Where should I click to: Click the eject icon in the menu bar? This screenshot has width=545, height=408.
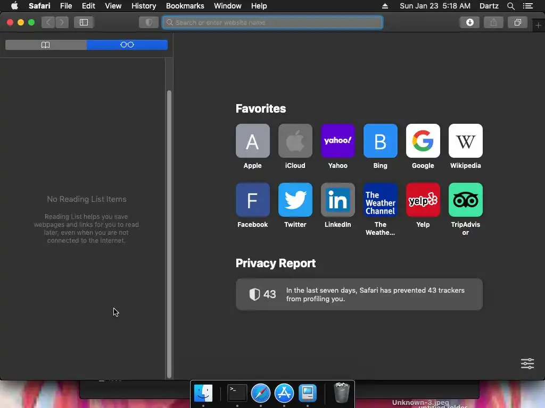point(385,6)
